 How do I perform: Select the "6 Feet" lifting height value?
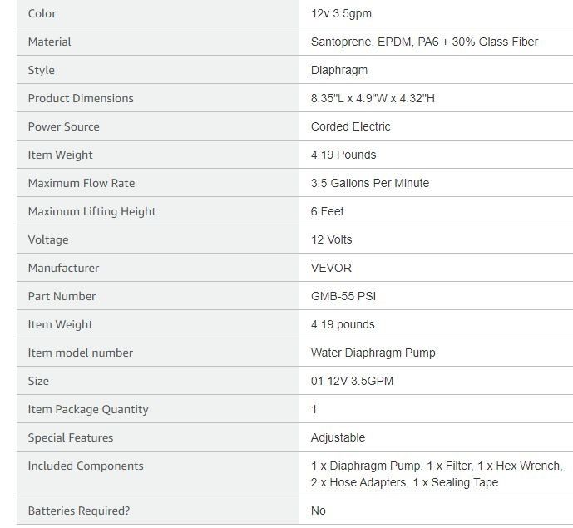[x=328, y=211]
